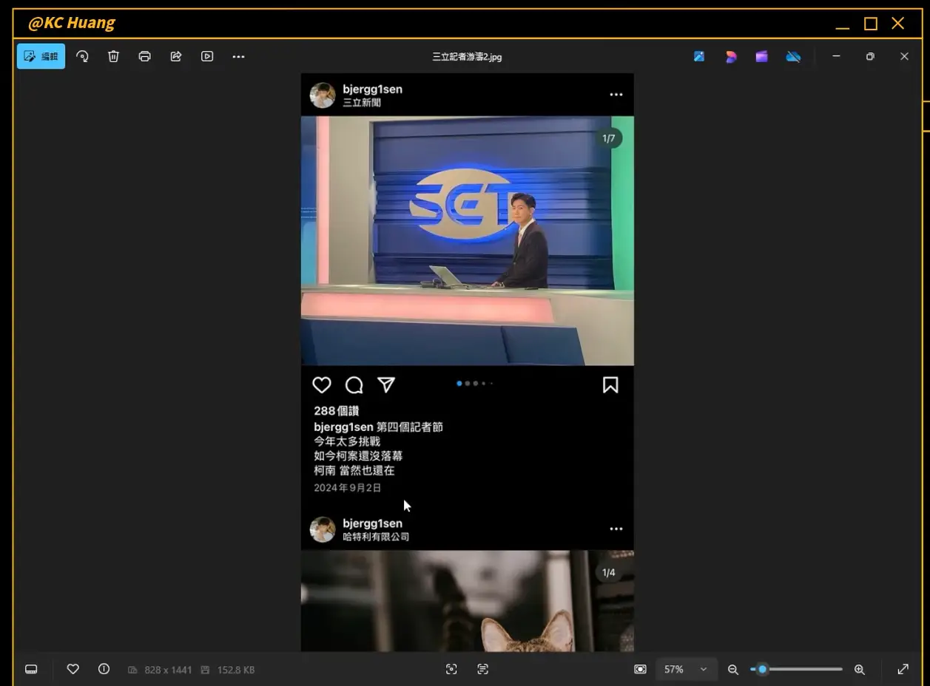Click the 哈特利有限公司 location label
The height and width of the screenshot is (686, 930).
(376, 537)
